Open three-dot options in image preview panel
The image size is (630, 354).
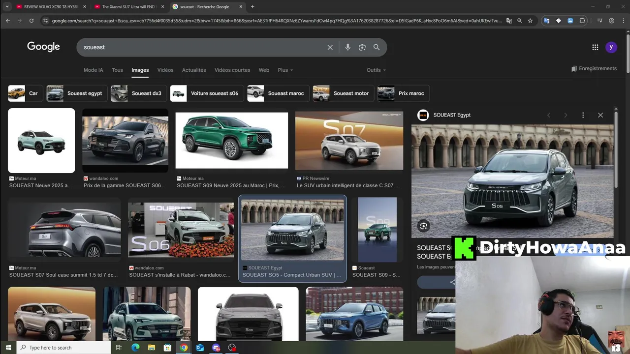click(x=583, y=115)
